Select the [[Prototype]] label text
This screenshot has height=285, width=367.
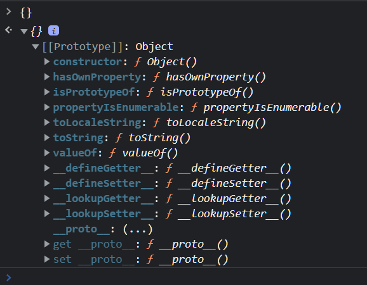(x=83, y=47)
